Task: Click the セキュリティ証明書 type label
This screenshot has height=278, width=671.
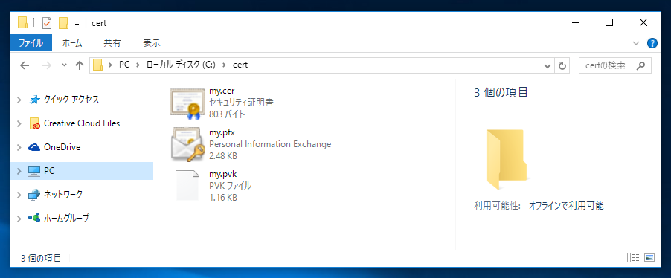Action: pos(241,103)
